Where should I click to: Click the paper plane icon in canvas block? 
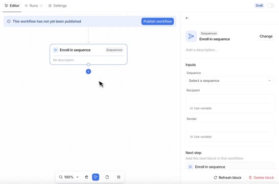pos(56,50)
